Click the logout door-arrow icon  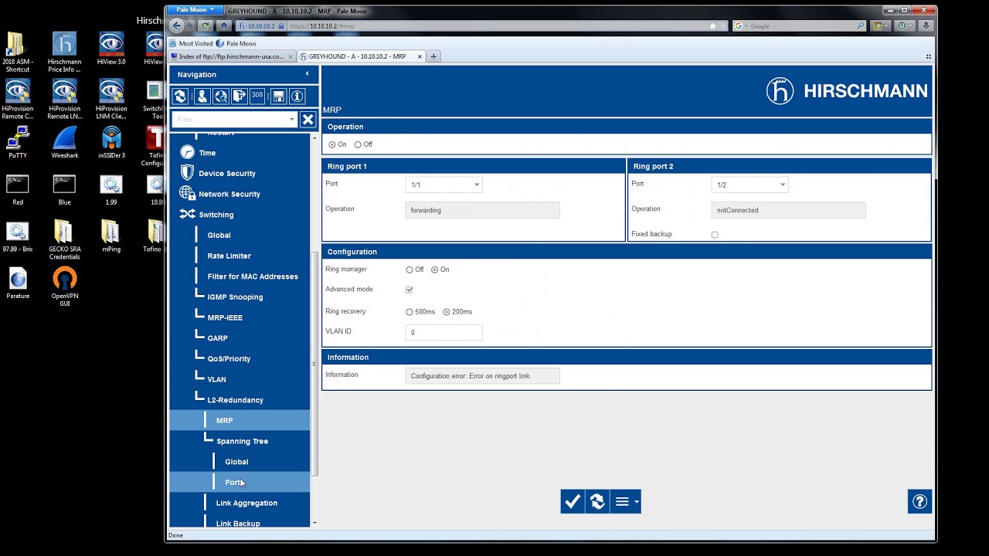pyautogui.click(x=239, y=96)
